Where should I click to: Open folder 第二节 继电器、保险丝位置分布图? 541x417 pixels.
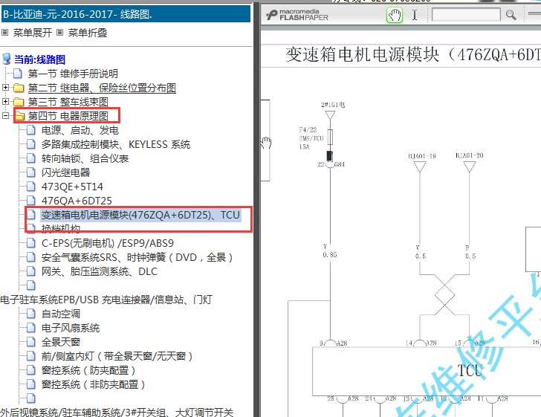102,88
